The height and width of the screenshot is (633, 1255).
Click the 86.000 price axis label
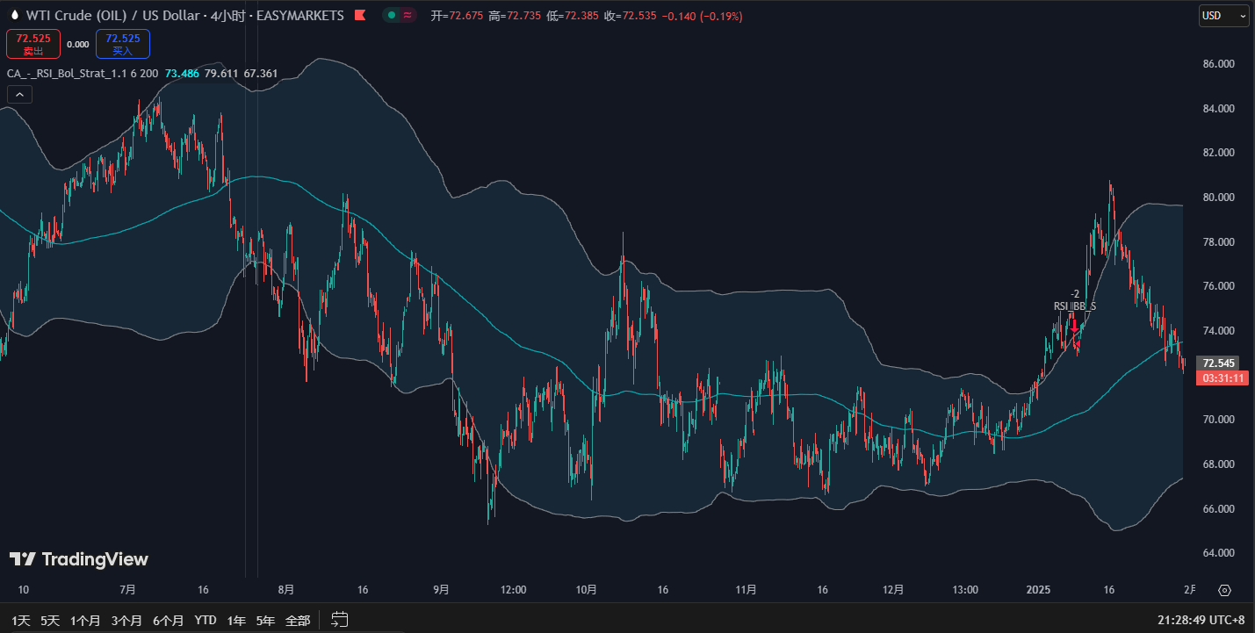pos(1219,64)
